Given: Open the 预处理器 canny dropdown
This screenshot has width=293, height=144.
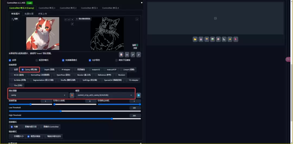Looking at the screenshot, I should pos(38,95).
